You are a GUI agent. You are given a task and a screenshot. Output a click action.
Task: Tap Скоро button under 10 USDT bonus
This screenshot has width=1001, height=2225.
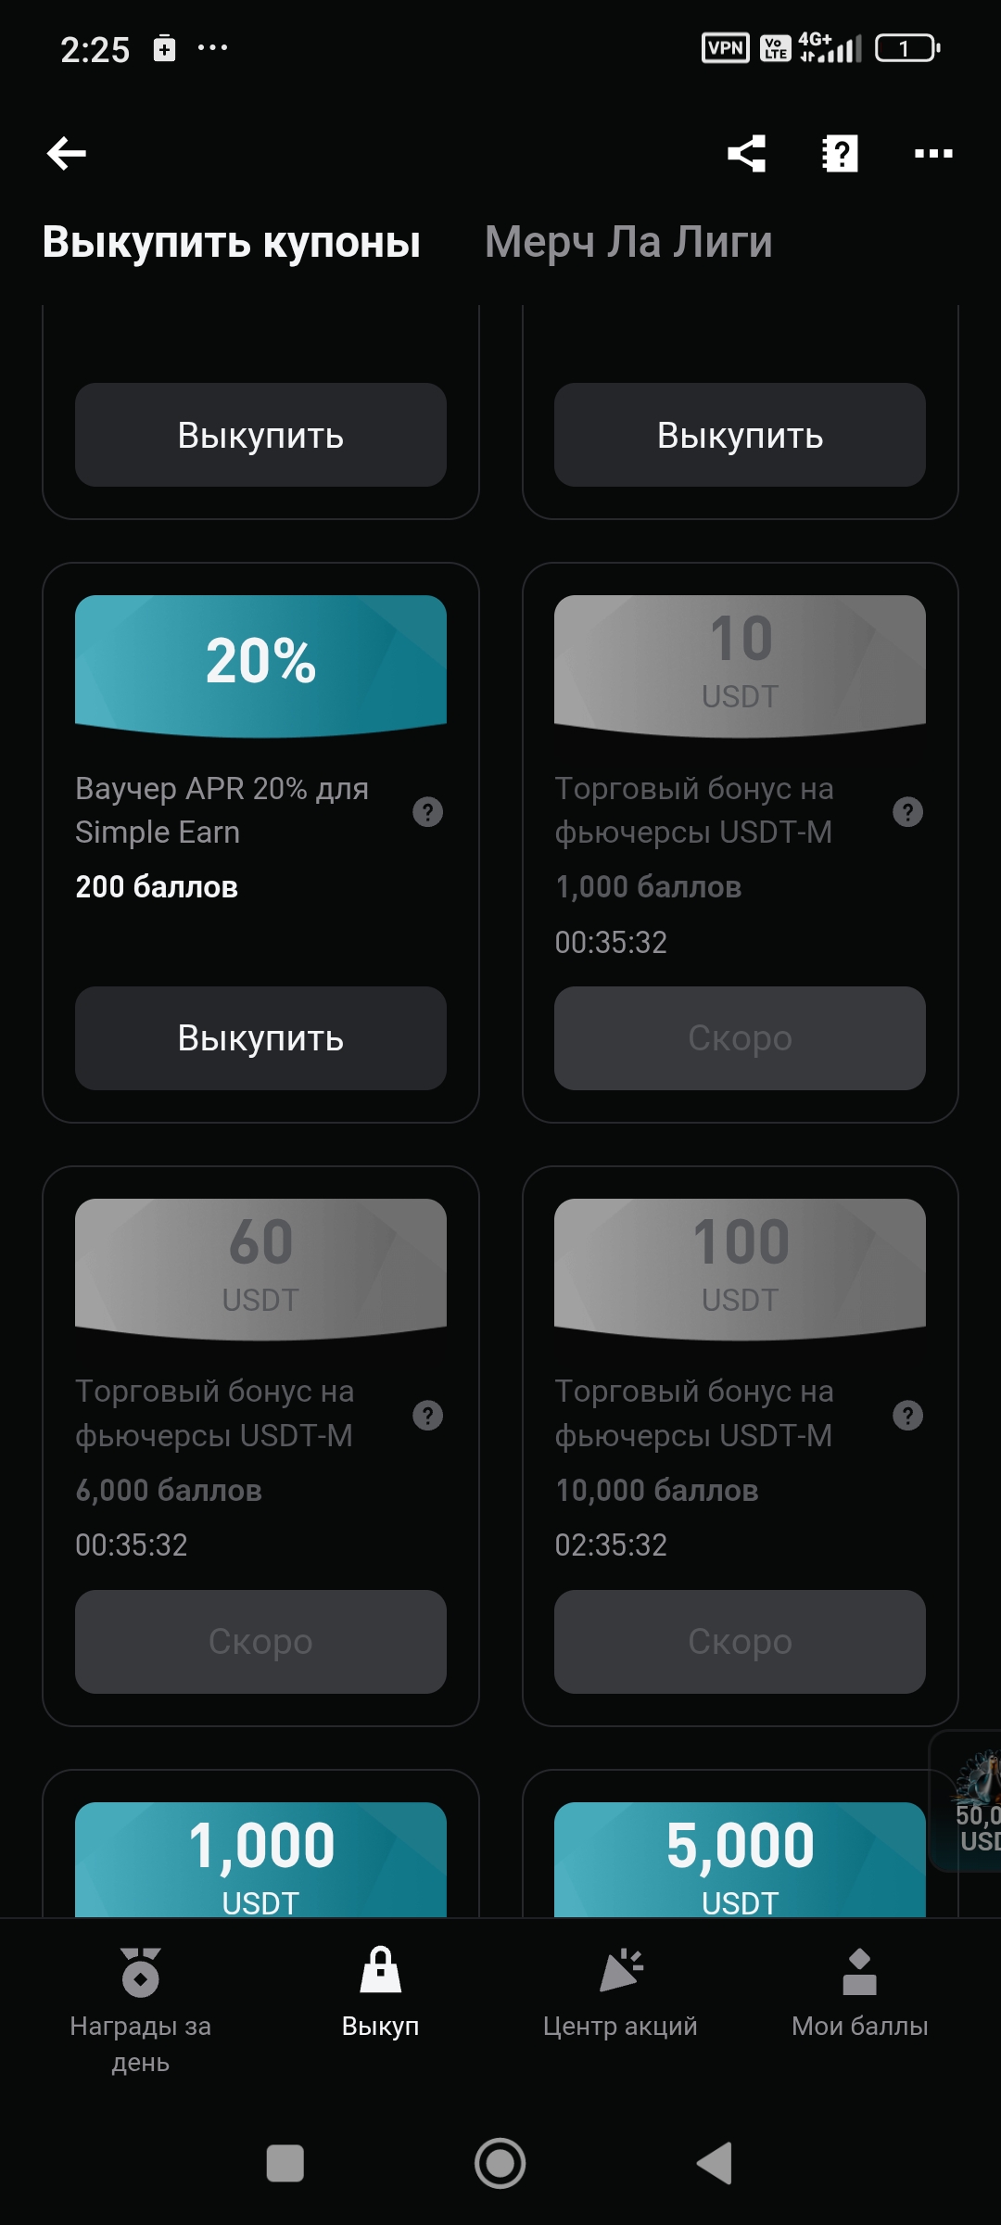(x=740, y=1038)
